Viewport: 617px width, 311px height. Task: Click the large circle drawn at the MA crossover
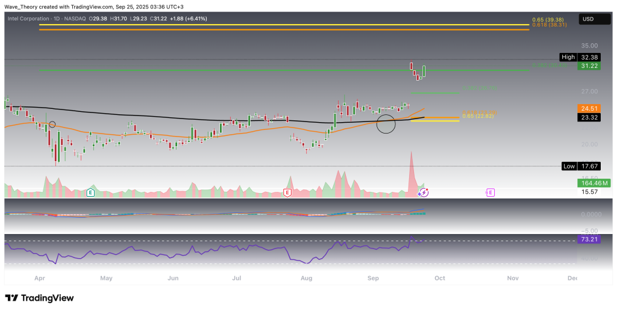coord(386,124)
